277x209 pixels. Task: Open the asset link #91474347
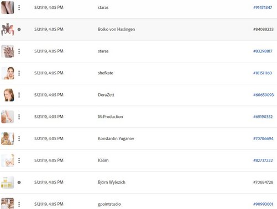pyautogui.click(x=263, y=8)
